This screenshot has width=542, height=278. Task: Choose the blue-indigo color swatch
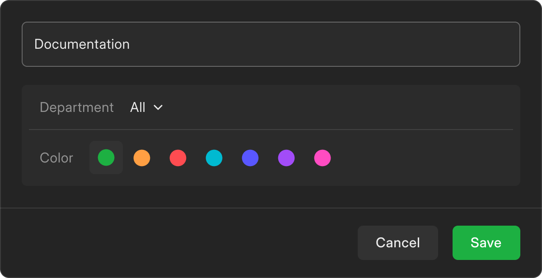click(250, 158)
